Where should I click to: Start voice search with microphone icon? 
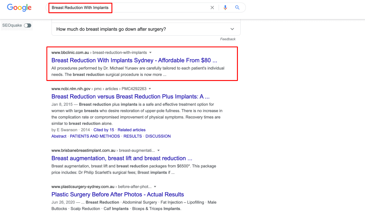pyautogui.click(x=225, y=8)
